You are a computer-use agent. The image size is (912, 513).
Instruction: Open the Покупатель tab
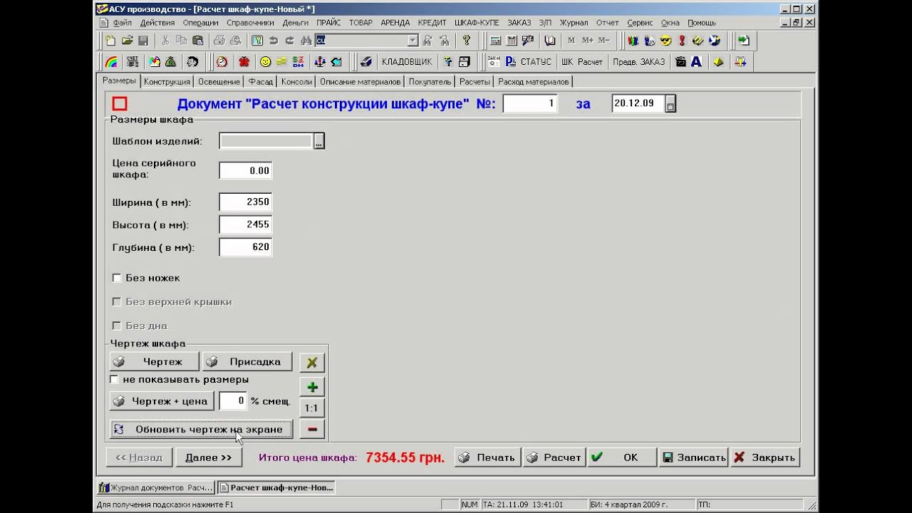point(430,82)
